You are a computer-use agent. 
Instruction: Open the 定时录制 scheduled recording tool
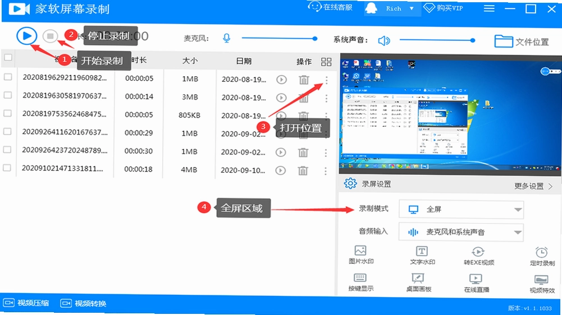point(542,256)
